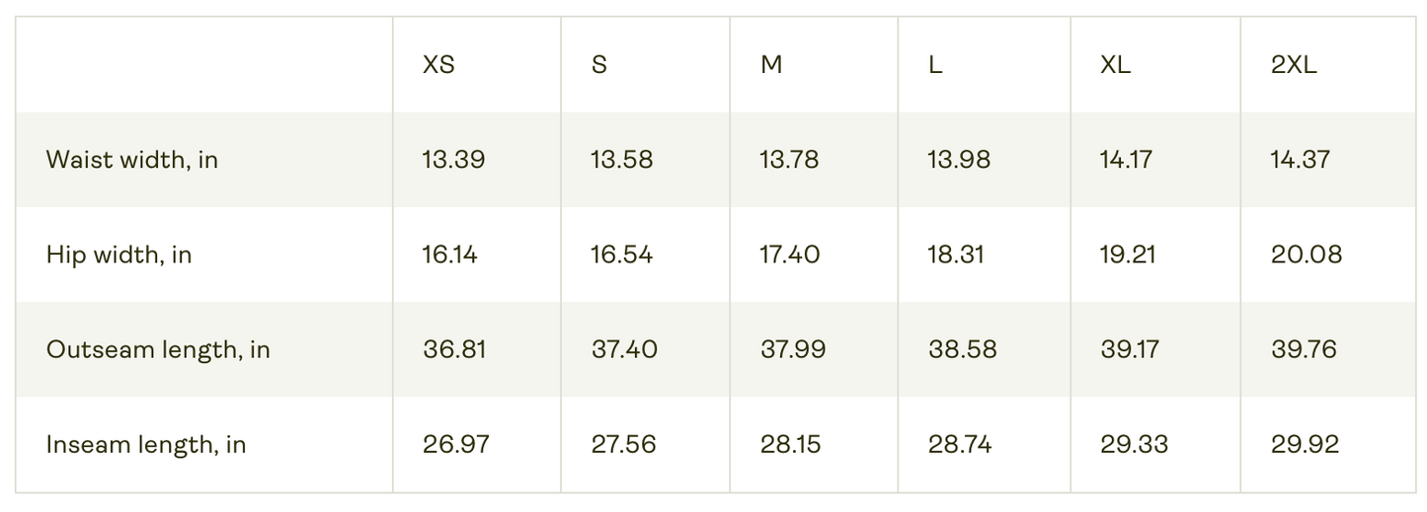Click the Inseam length row label
Viewport: 1427px width, 512px height.
click(146, 445)
